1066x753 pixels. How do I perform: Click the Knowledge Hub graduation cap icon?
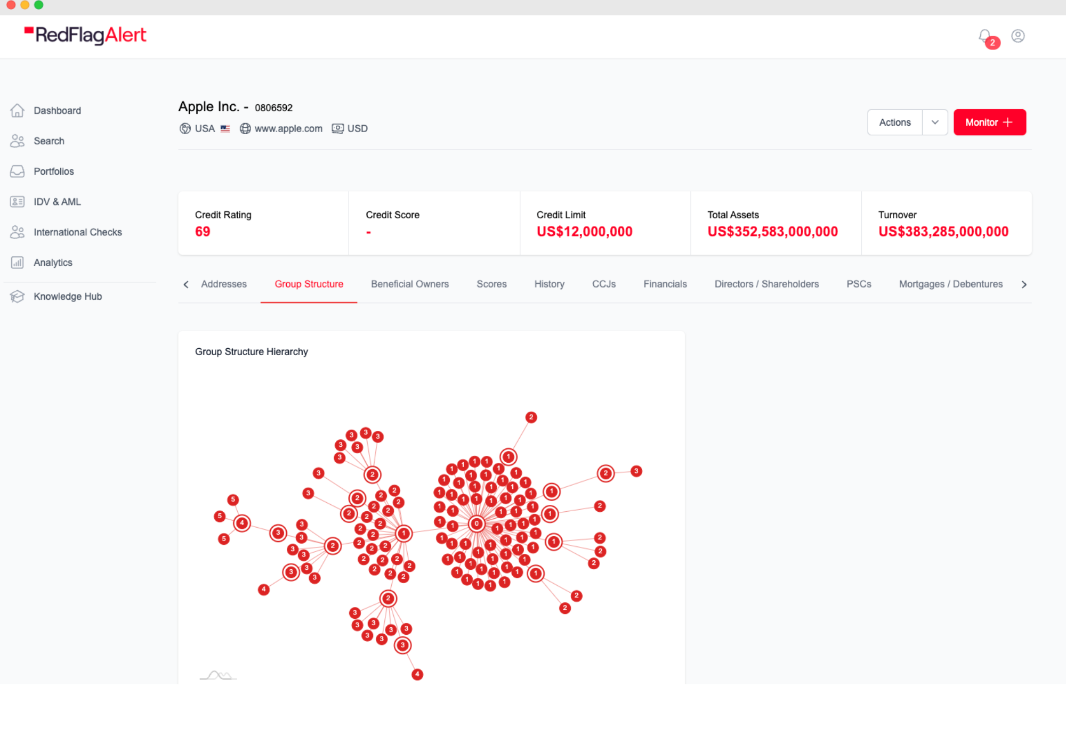[18, 296]
